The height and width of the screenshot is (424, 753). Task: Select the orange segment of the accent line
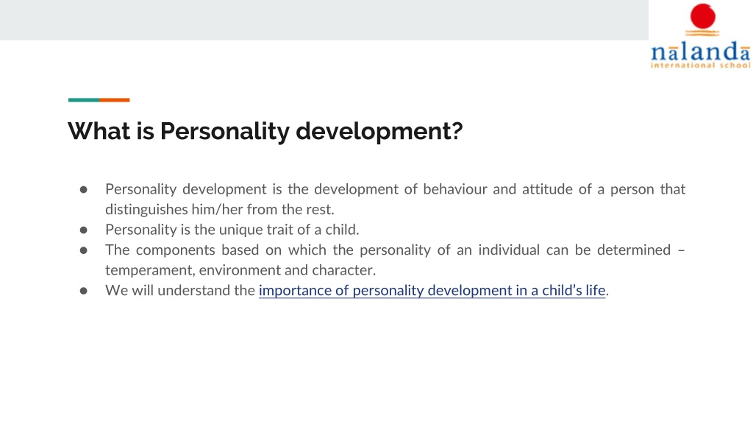click(114, 100)
